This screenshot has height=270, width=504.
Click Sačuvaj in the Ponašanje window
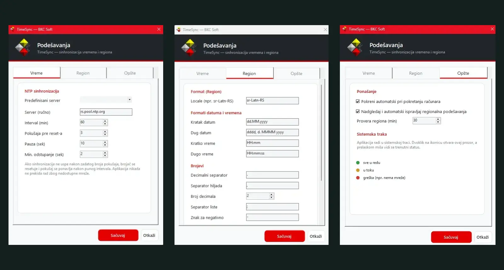[x=451, y=237]
